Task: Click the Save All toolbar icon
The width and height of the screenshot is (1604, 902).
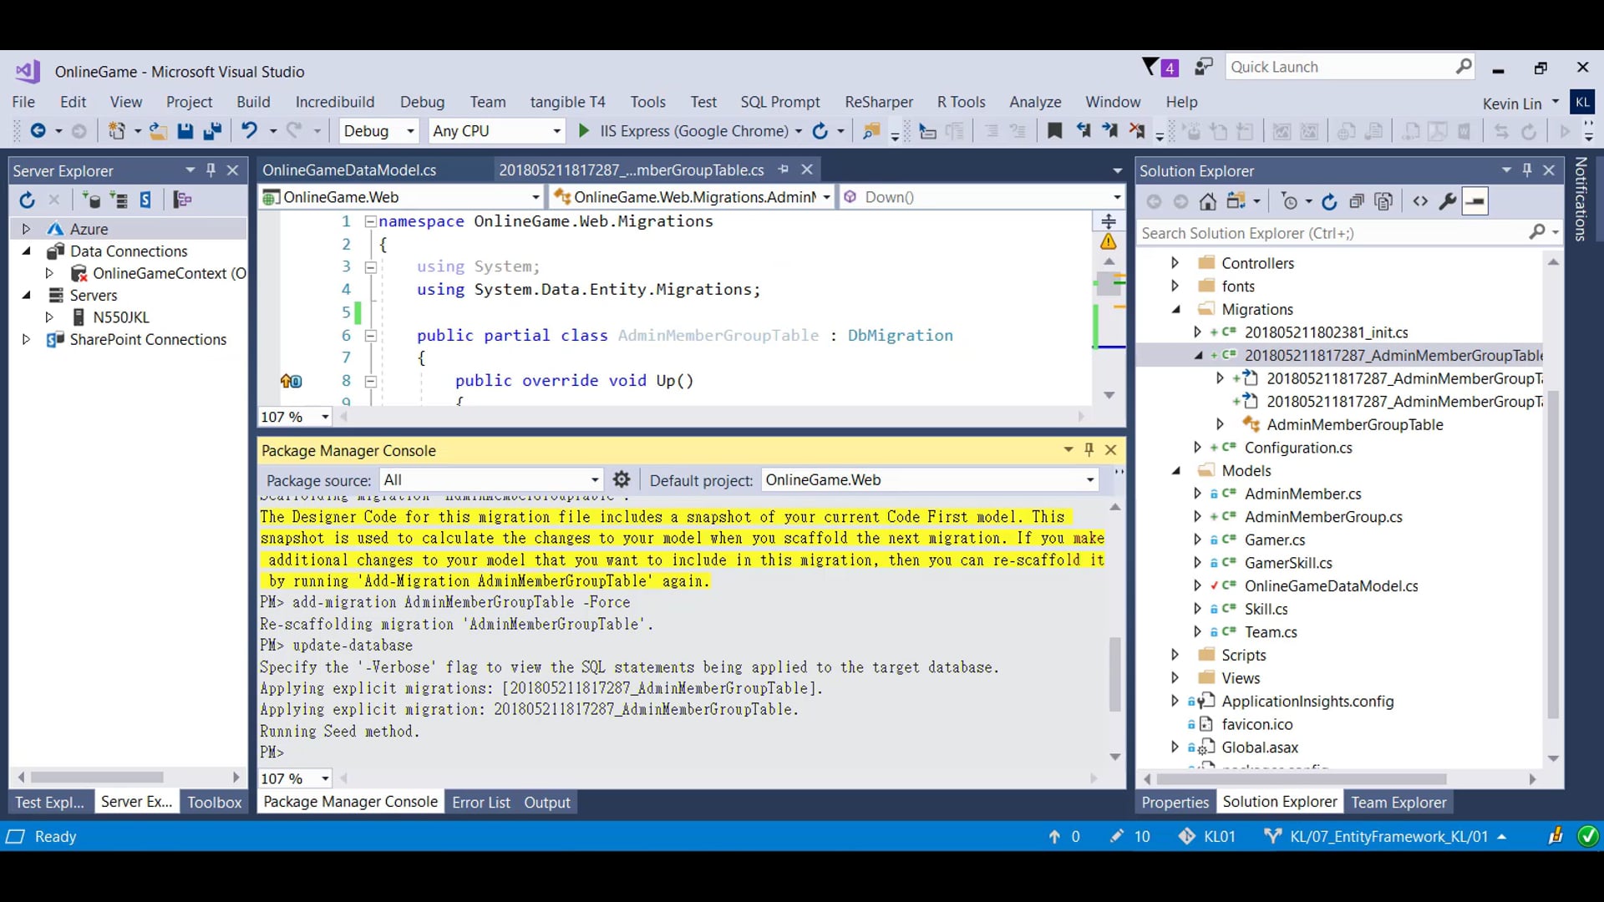Action: coord(212,131)
